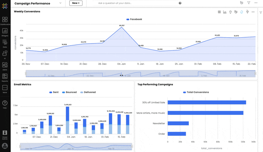Expand the More menu in sidebar
The height and width of the screenshot is (152, 263).
tap(5, 89)
